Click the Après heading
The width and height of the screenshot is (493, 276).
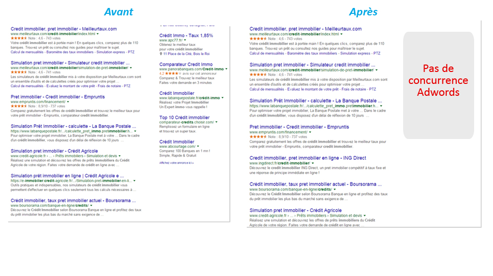point(363,12)
